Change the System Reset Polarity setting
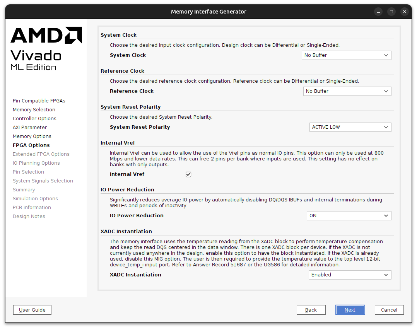Viewport: 417px width, 329px height. click(x=350, y=127)
